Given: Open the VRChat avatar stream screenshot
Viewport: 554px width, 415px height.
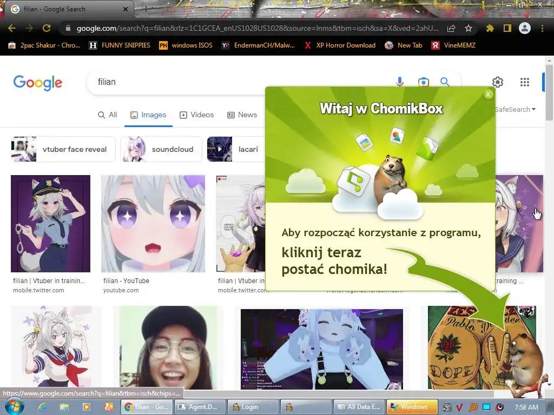Looking at the screenshot, I should point(322,350).
